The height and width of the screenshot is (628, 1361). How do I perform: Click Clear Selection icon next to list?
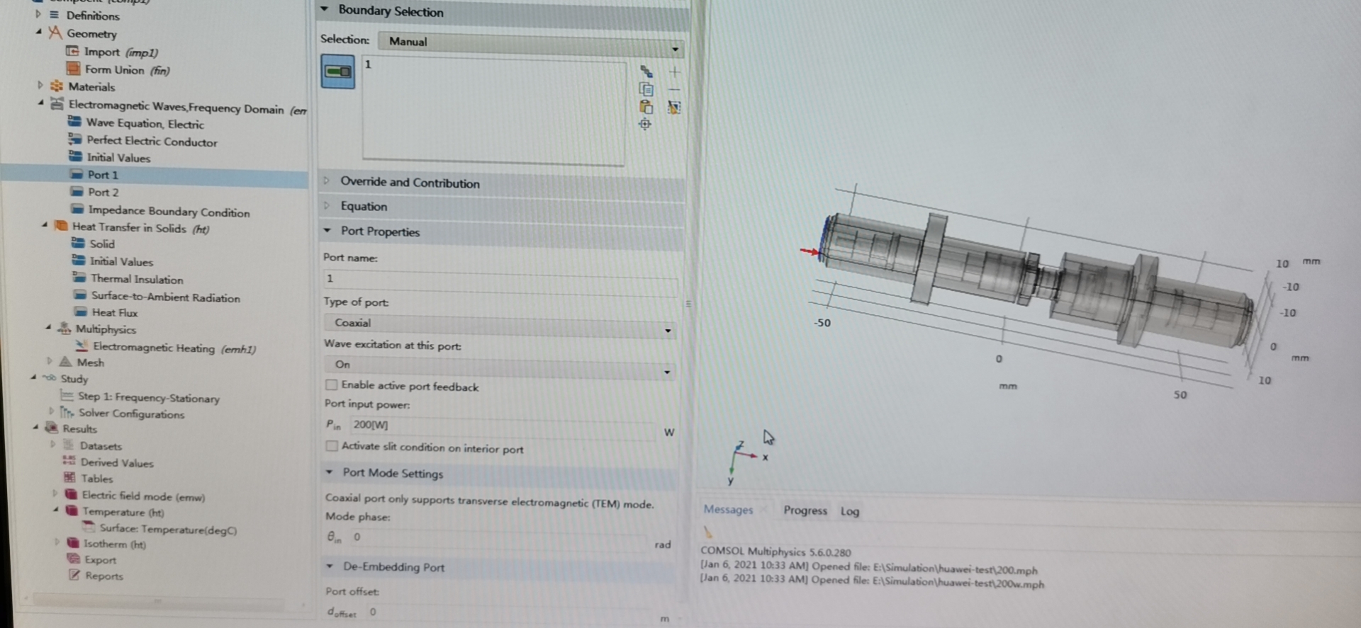point(674,108)
